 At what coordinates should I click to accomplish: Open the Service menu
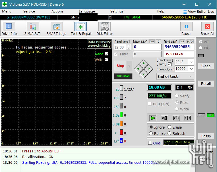[29, 11]
